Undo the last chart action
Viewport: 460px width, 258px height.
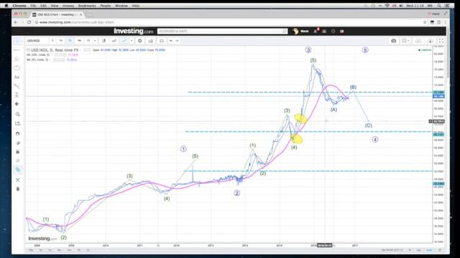(x=171, y=41)
